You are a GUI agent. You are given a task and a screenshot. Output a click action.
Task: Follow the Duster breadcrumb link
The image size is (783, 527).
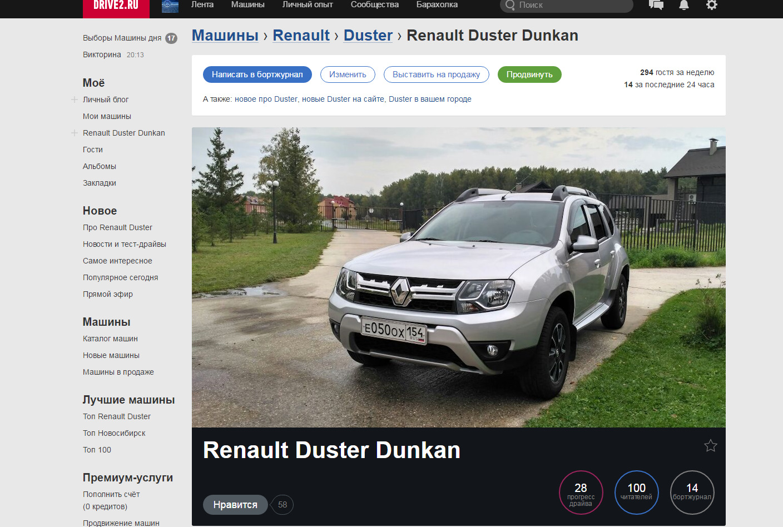368,35
